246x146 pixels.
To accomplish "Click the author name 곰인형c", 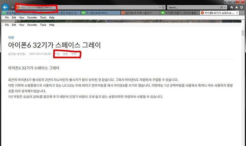I will click(x=17, y=54).
